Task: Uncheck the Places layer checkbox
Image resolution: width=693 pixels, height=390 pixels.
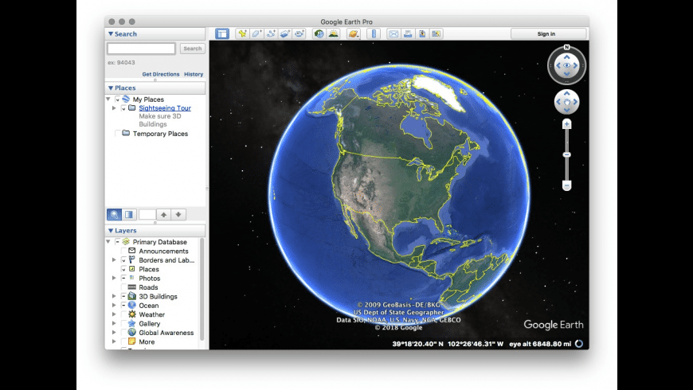Action: point(123,269)
